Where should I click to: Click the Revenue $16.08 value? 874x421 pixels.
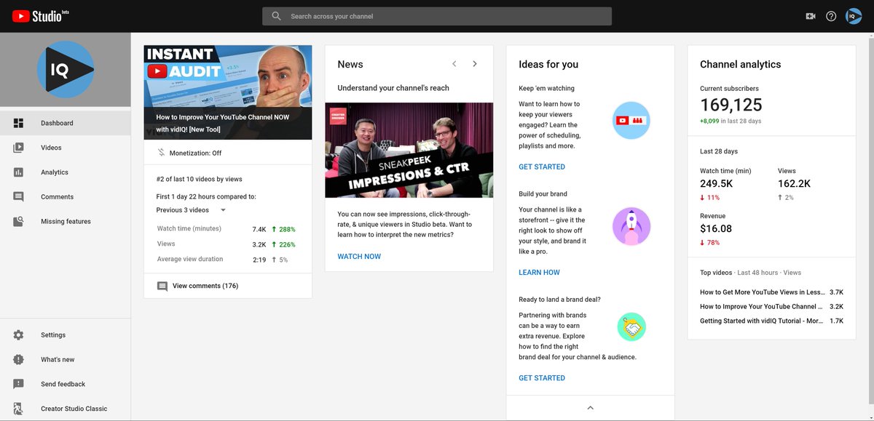[716, 228]
